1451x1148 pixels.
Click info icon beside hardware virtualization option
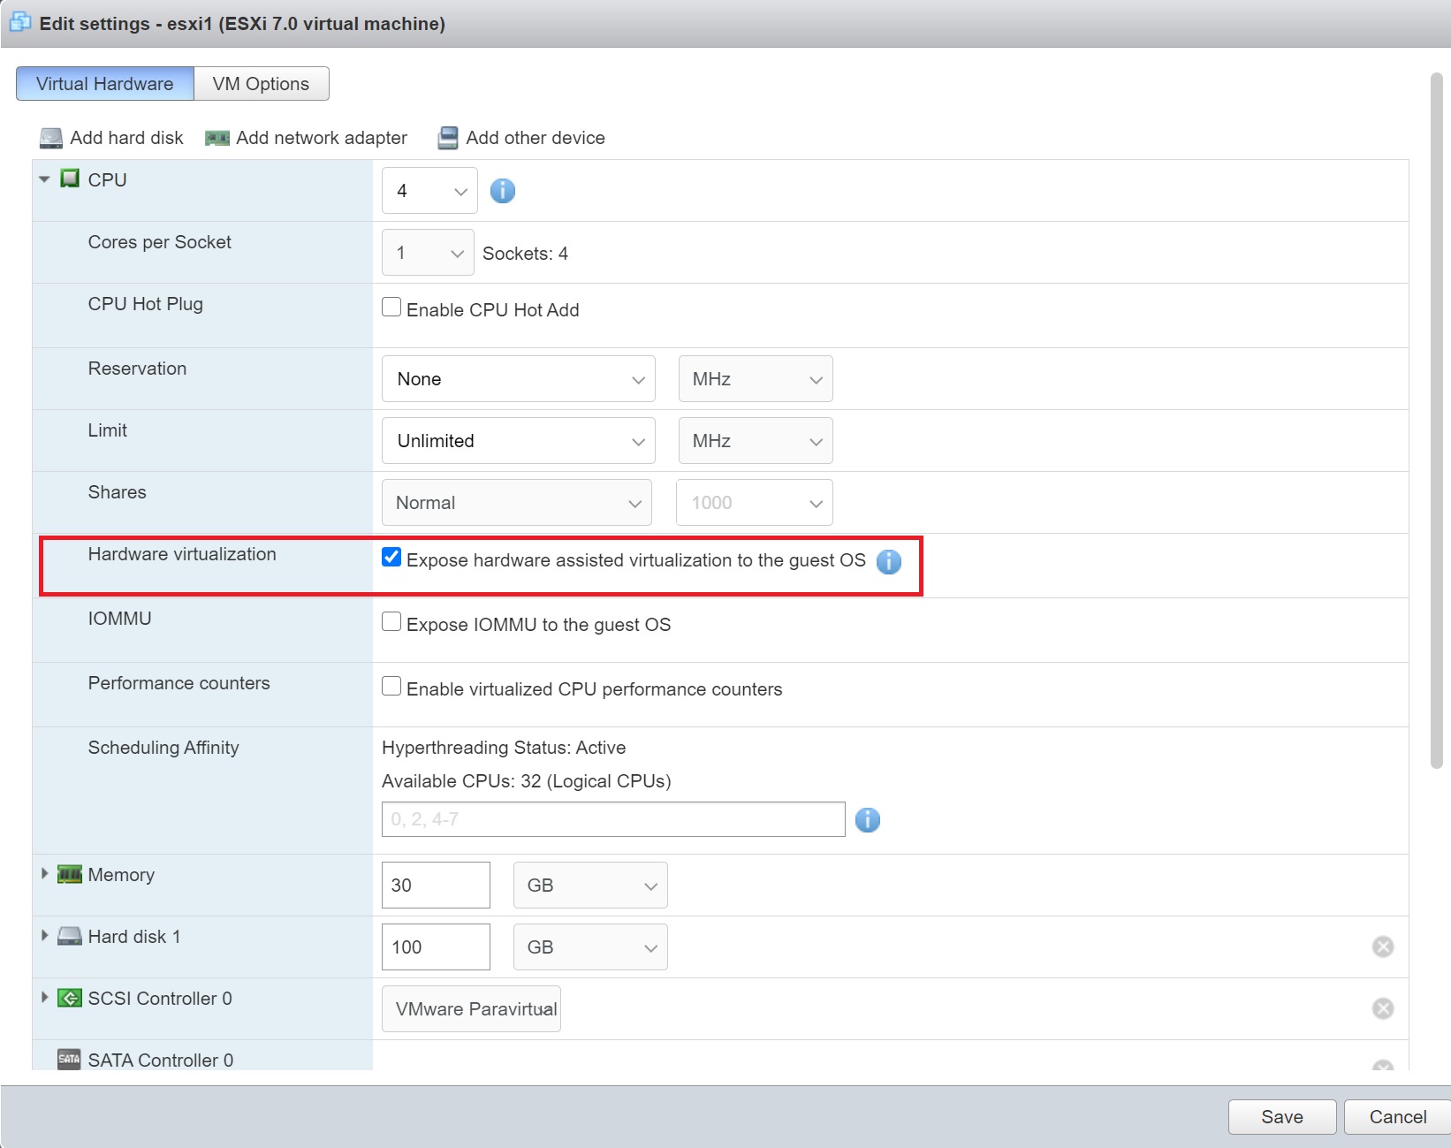[888, 561]
